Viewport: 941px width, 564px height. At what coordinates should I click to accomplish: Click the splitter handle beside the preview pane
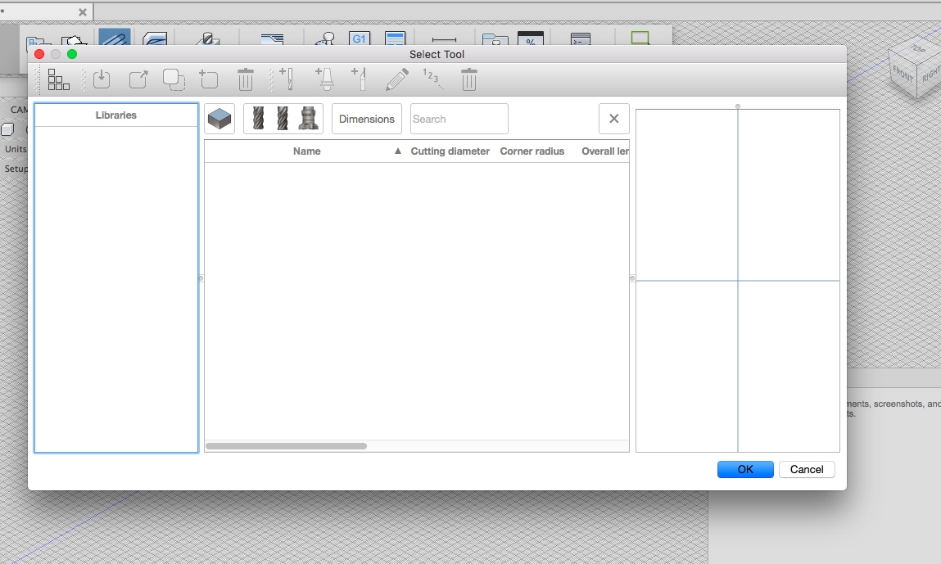point(632,278)
